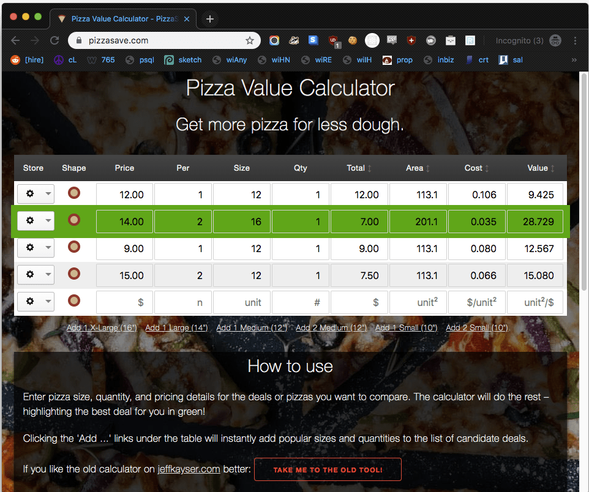The image size is (589, 492).
Task: Click the empty Per field with n placeholder
Action: coord(183,302)
